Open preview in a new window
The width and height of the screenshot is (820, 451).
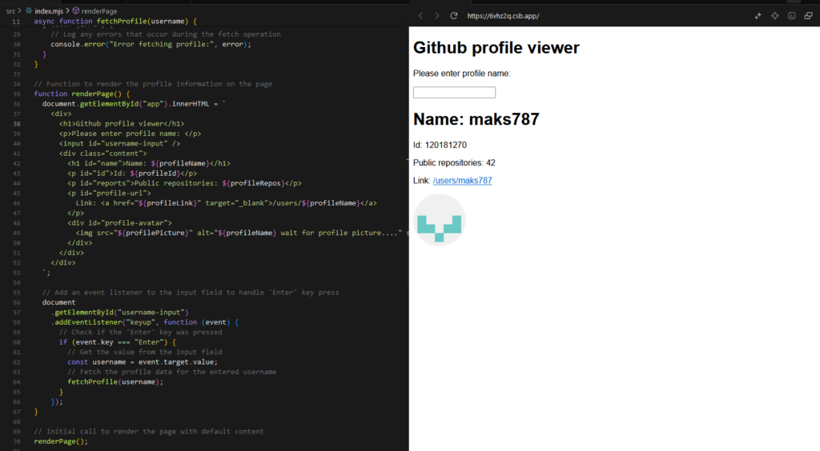coord(809,16)
